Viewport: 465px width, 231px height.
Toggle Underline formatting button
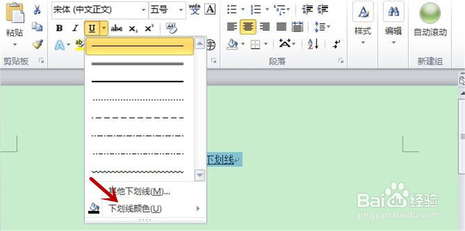click(x=92, y=28)
